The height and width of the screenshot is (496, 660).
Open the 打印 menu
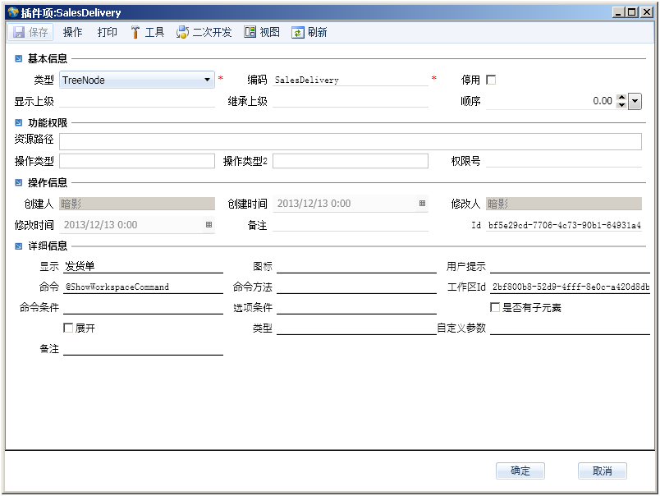107,32
